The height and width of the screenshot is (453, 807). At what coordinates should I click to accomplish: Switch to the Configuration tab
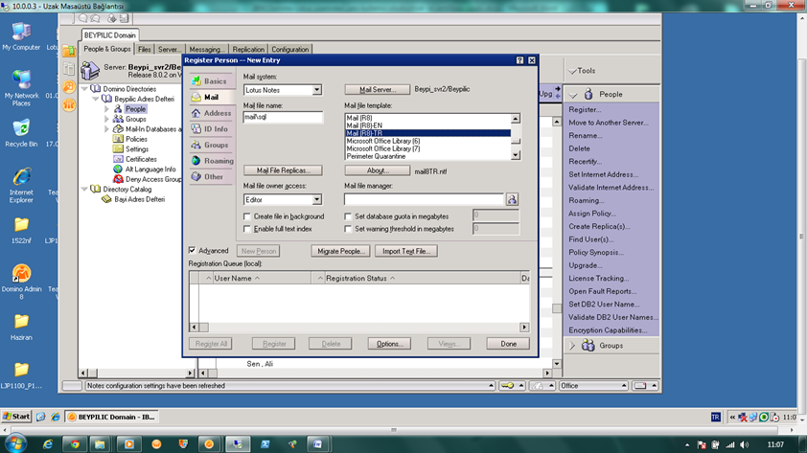tap(290, 50)
